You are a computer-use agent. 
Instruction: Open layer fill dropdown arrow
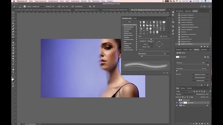210,97
